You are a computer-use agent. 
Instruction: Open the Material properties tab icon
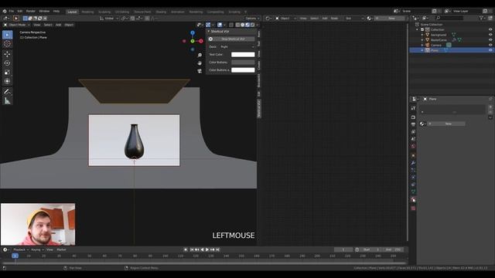coord(413,199)
